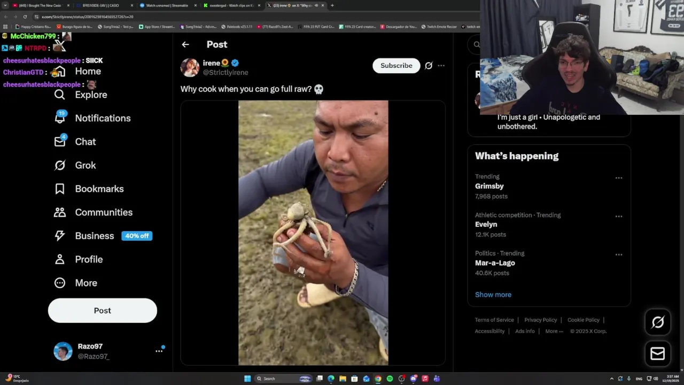Click Show more under trends
The height and width of the screenshot is (385, 684).
coord(493,295)
